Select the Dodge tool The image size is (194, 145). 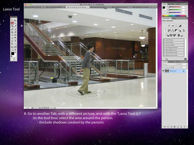[x=15, y=38]
